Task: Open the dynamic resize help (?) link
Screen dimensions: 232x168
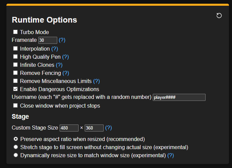Action: pyautogui.click(x=171, y=155)
